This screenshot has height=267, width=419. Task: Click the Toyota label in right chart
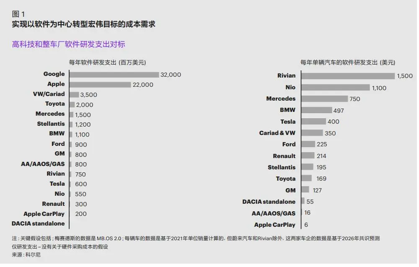286,179
